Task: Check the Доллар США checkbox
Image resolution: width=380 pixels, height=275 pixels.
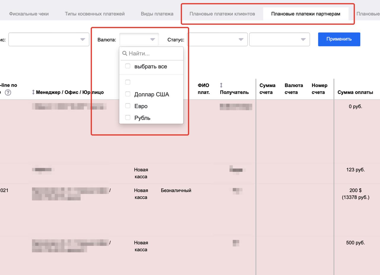Action: pos(128,94)
